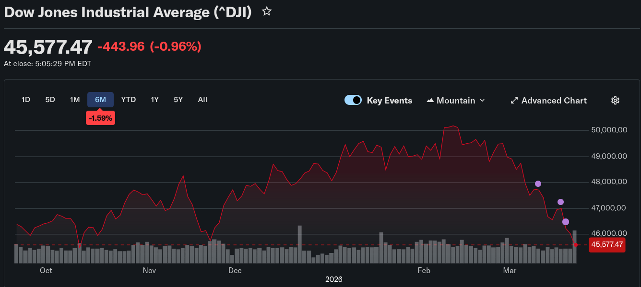The width and height of the screenshot is (641, 287).
Task: Click the 47,000.00 axis label
Action: (608, 208)
